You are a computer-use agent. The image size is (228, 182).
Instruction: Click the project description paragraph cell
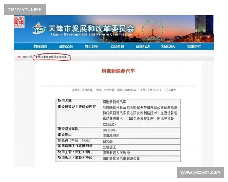pos(141,116)
